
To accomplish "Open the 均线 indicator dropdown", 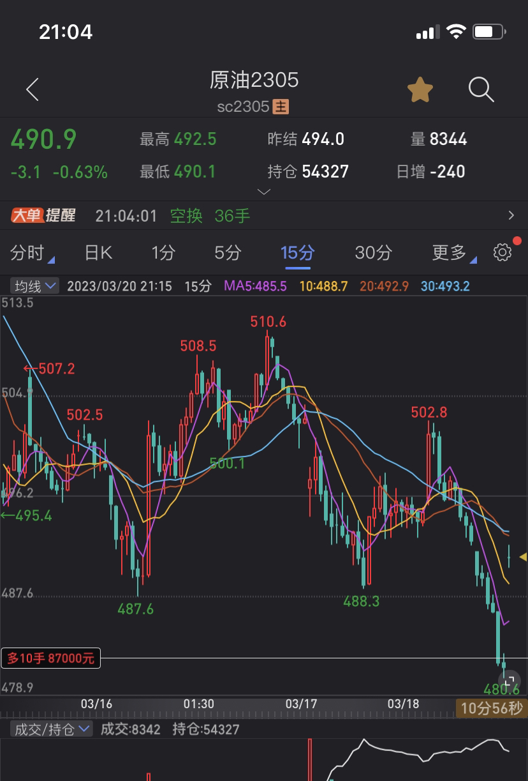I will (36, 285).
